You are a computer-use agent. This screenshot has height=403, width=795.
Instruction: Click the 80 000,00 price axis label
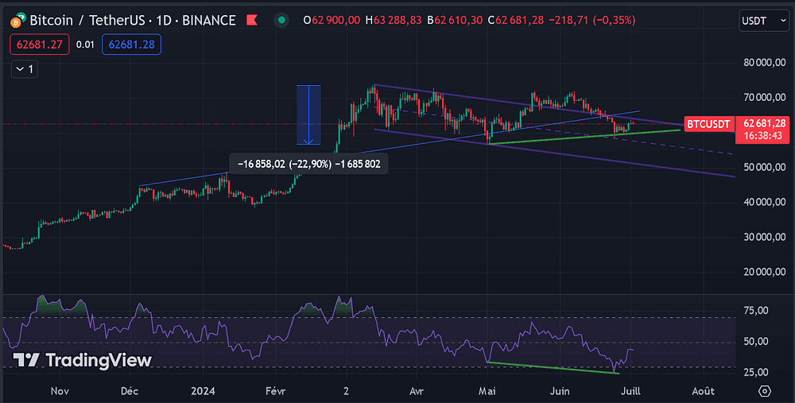click(765, 63)
